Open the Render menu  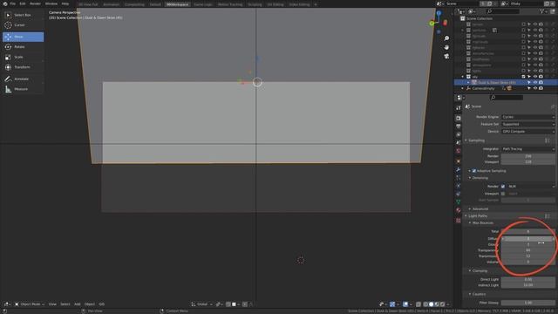pos(35,3)
